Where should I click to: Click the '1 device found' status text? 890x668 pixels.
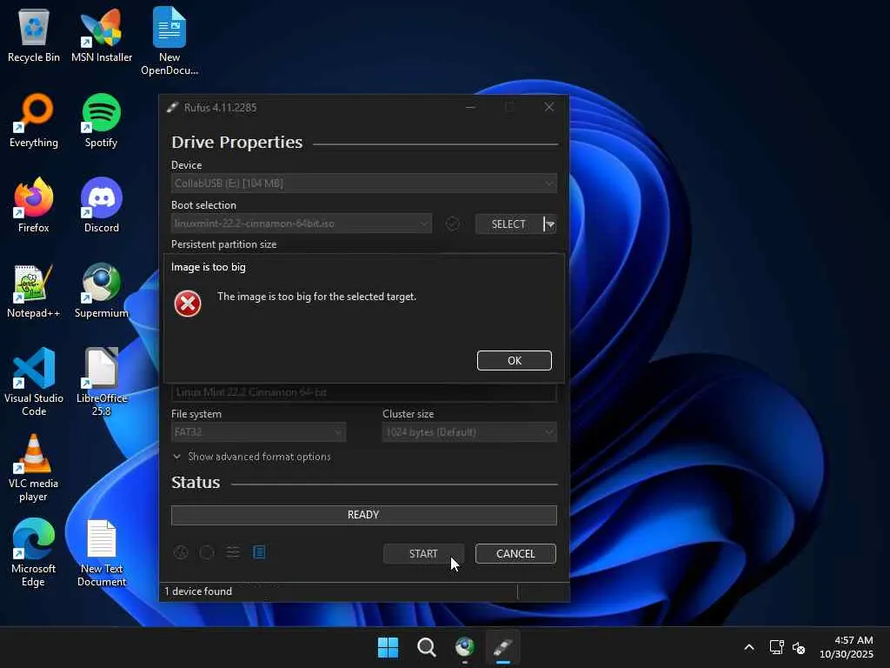point(198,591)
